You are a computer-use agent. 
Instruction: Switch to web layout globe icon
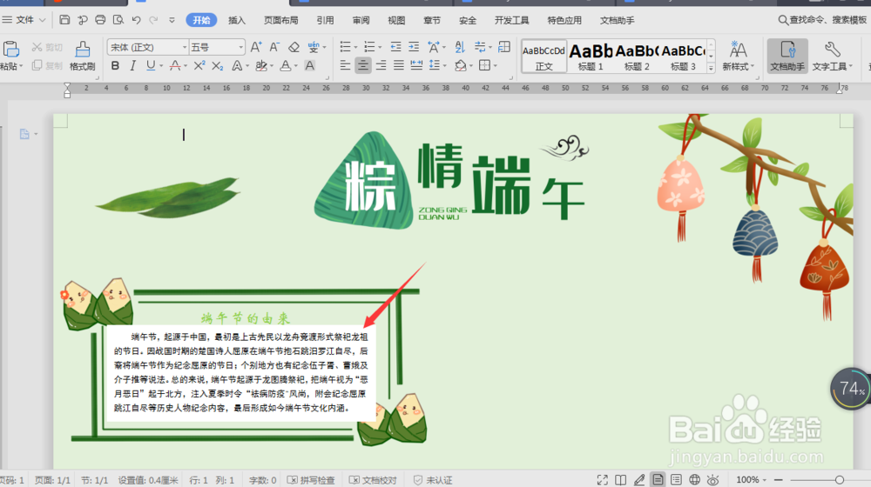(x=694, y=480)
